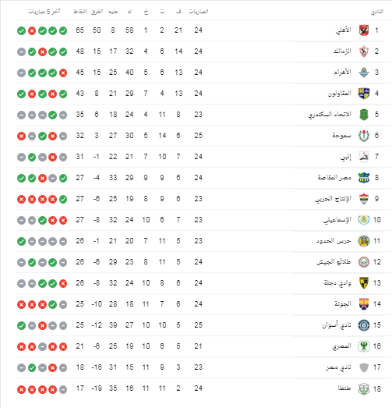Click the Pyramids club logo in row 3
Screen dimensions: 392x408
[364, 73]
